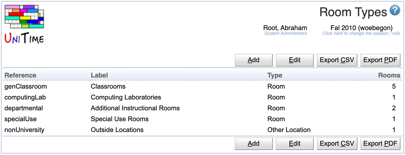Select the Special Use Rooms row
The image size is (405, 155).
tap(120, 119)
